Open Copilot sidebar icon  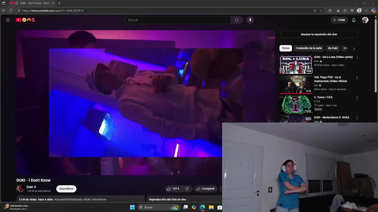[374, 11]
